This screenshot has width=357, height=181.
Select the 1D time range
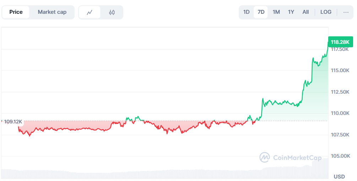click(x=247, y=12)
